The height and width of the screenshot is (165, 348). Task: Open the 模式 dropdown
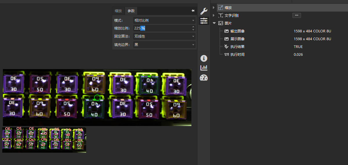[164, 21]
